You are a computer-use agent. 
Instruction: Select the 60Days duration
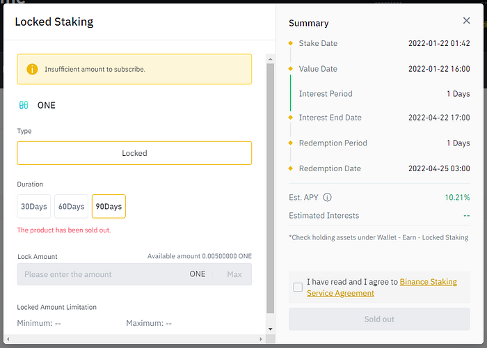71,206
